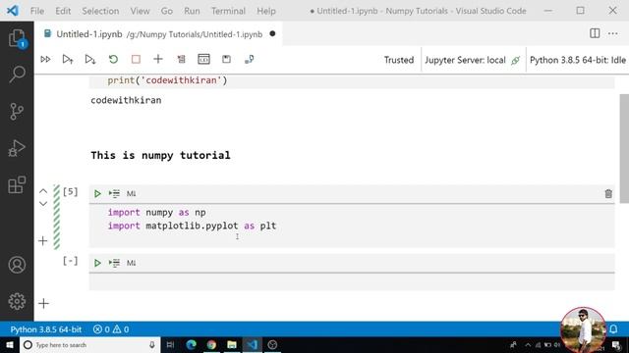Screen dimensions: 629x353
Task: Open Google Chrome from taskbar
Action: pyautogui.click(x=211, y=344)
